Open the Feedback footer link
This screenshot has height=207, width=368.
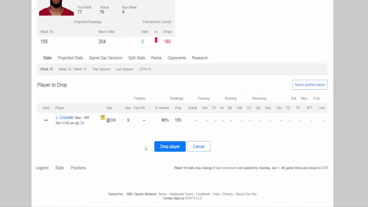(x=203, y=194)
